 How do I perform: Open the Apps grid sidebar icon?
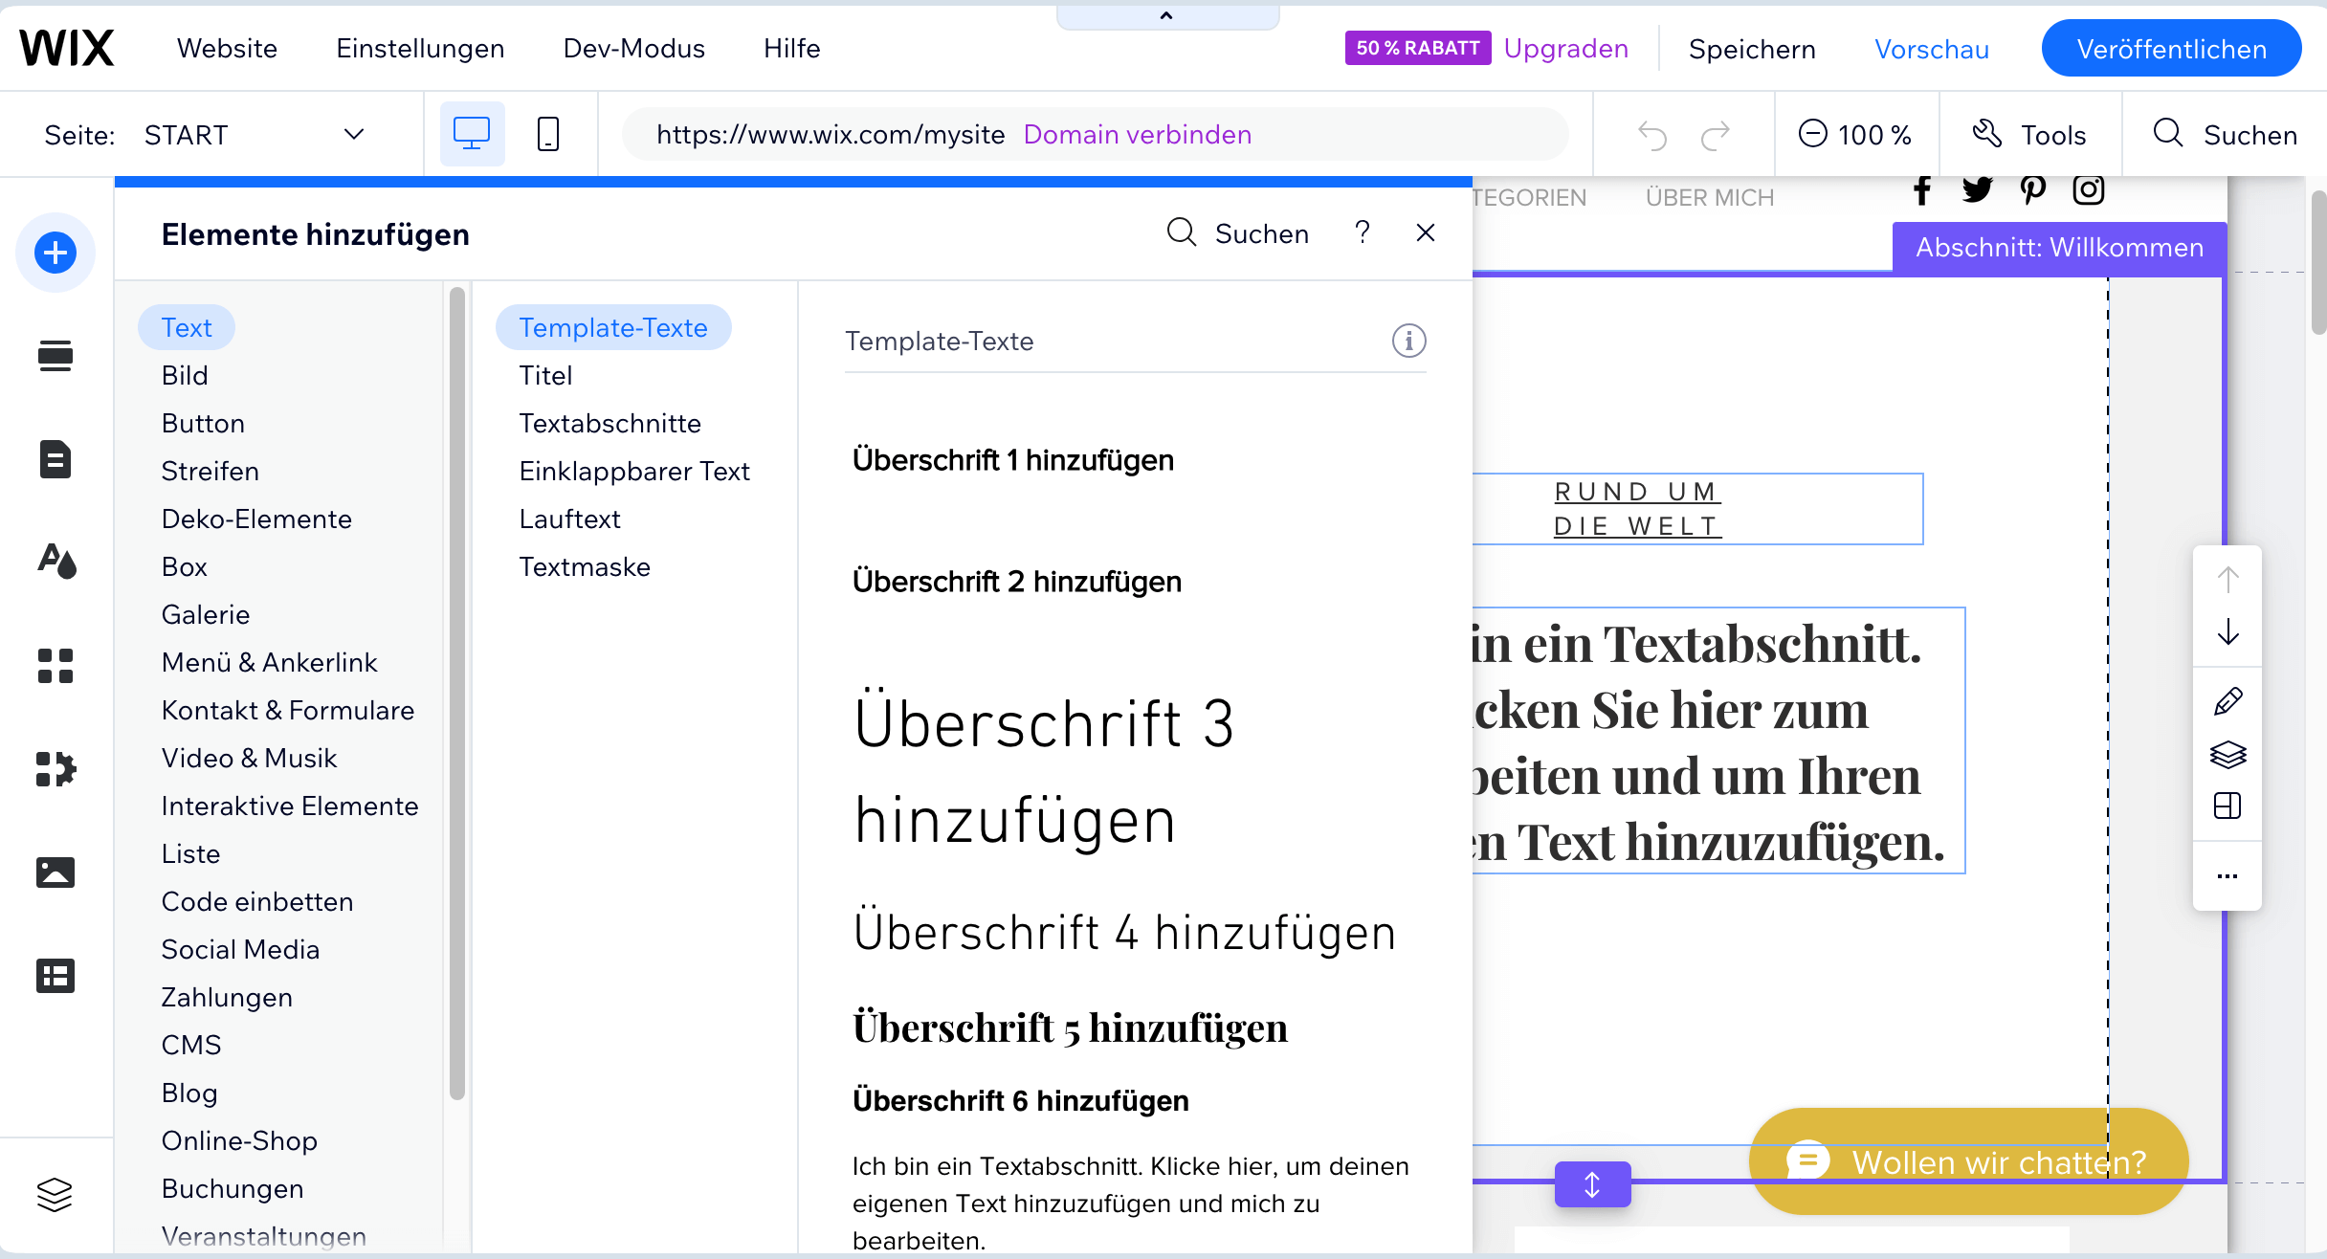[x=55, y=666]
